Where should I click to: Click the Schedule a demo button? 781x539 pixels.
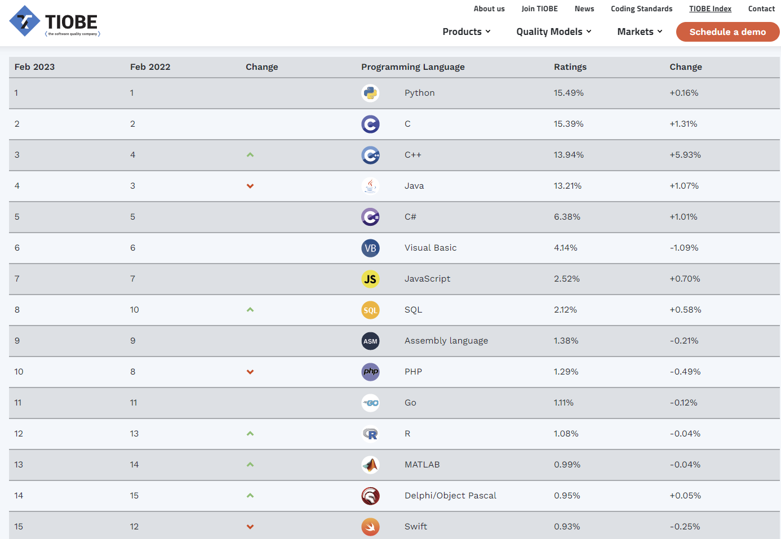(727, 32)
